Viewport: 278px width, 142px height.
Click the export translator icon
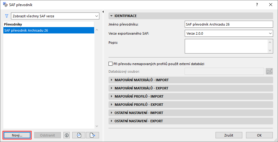(x=93, y=135)
